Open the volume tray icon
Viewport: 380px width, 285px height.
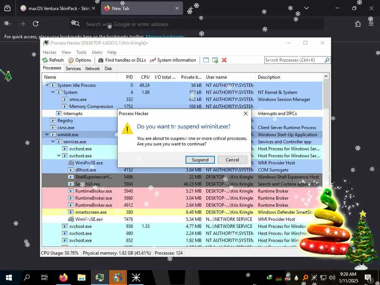332,278
